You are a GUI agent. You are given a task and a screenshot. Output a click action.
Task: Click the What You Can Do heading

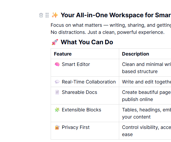(x=87, y=42)
